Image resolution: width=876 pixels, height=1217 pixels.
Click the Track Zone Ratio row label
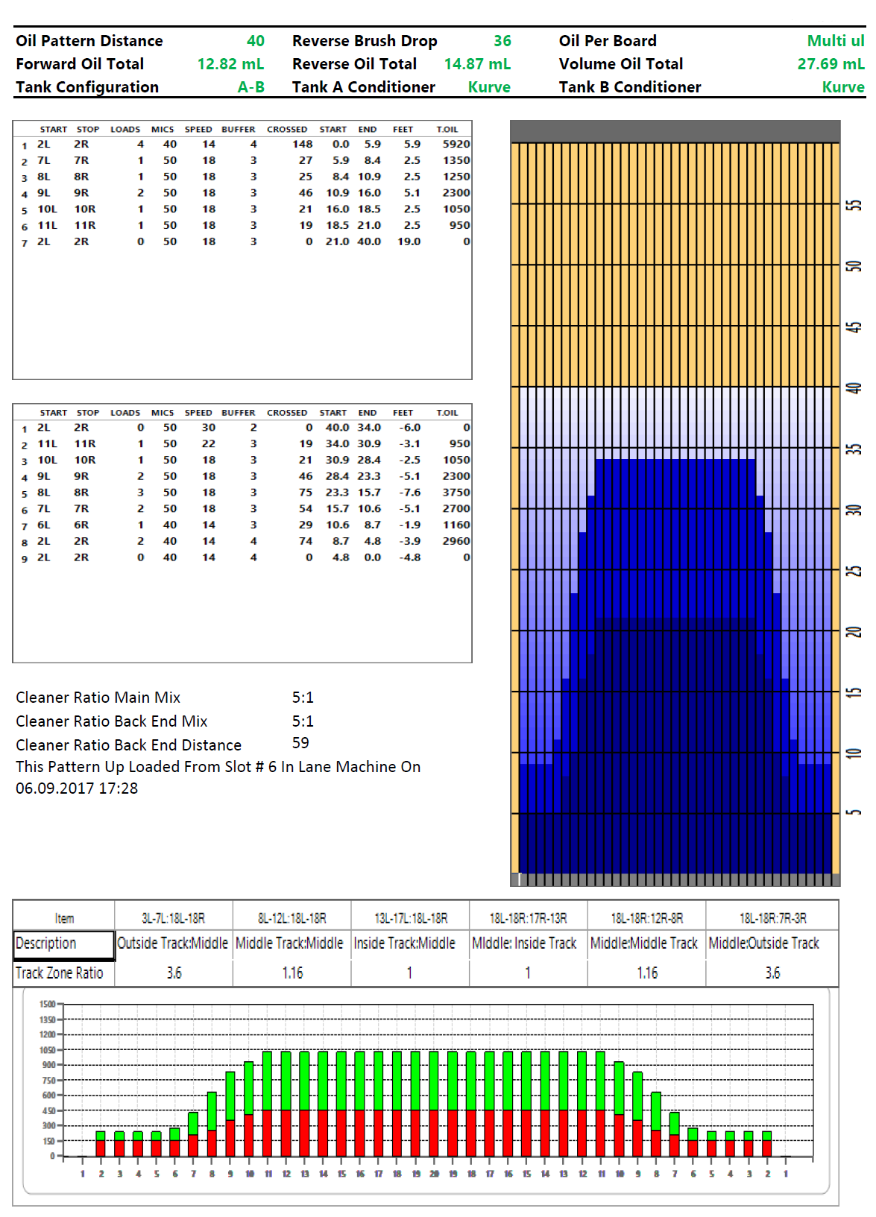[60, 973]
